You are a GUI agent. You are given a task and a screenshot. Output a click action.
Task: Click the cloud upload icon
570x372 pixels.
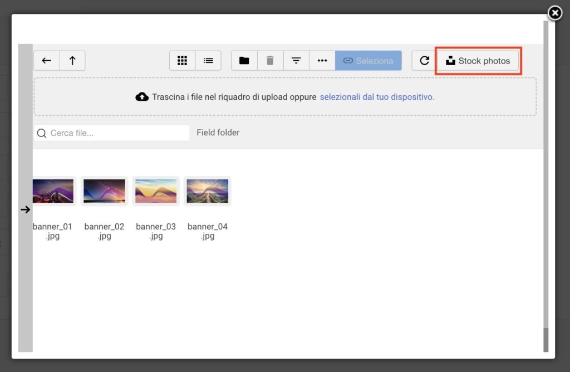(142, 97)
